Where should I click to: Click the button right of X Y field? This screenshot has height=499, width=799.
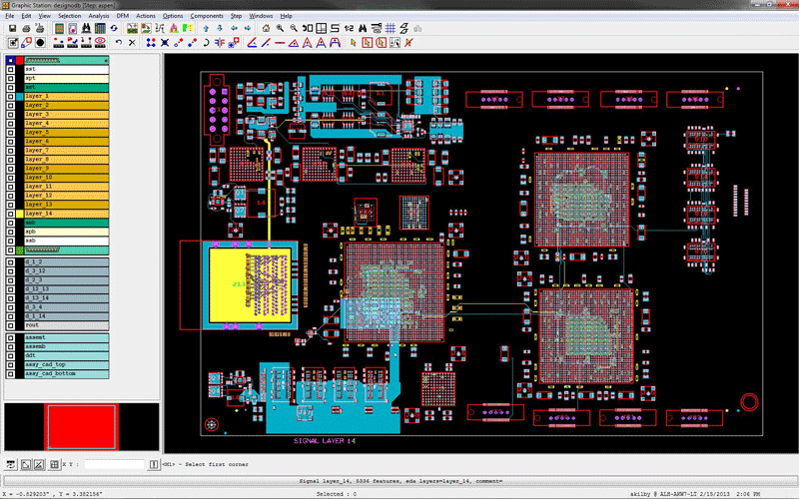[154, 464]
